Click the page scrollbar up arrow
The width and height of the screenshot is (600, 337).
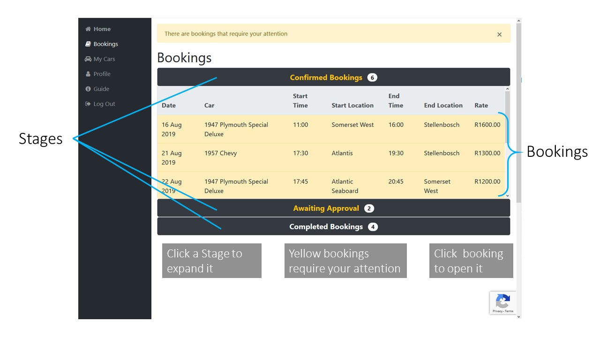(518, 21)
